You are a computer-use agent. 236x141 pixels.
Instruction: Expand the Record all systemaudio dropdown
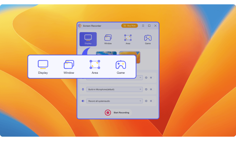(x=114, y=101)
